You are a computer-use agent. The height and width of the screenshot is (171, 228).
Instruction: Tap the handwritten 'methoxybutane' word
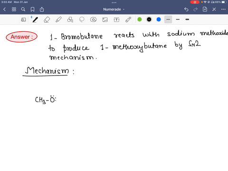140,47
